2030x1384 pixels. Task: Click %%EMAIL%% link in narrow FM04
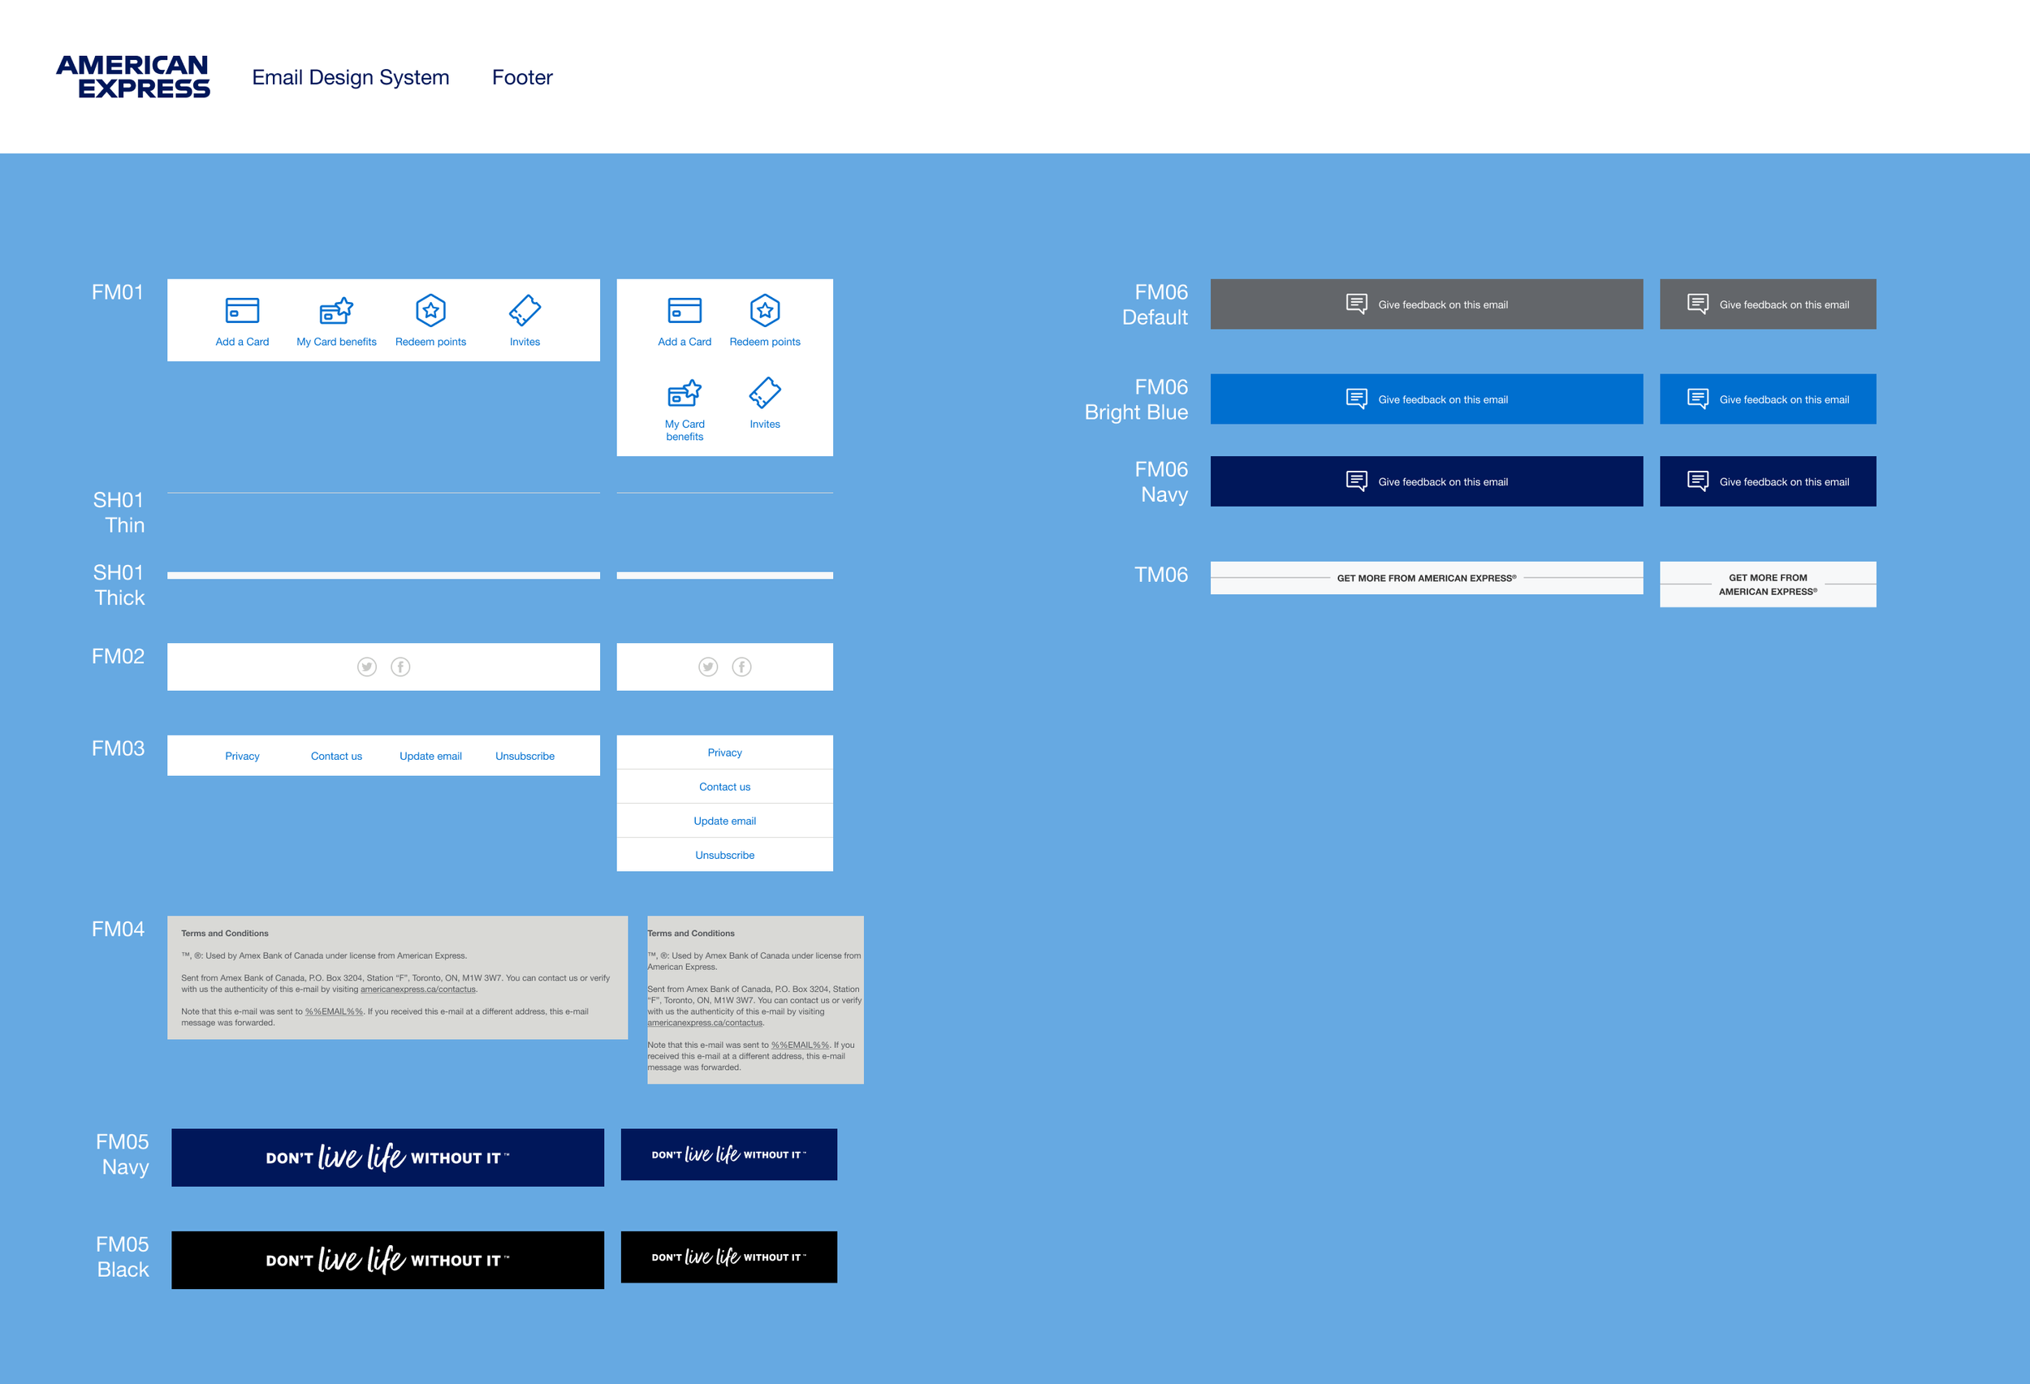pyautogui.click(x=800, y=1046)
